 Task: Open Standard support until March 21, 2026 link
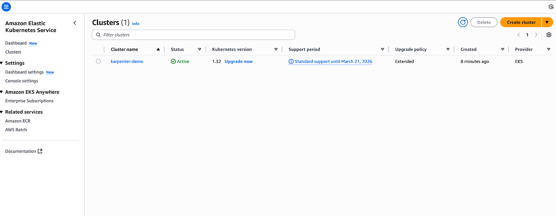(x=334, y=61)
